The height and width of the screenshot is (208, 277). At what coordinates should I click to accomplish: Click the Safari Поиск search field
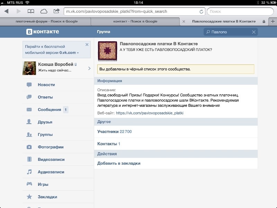coord(240,11)
